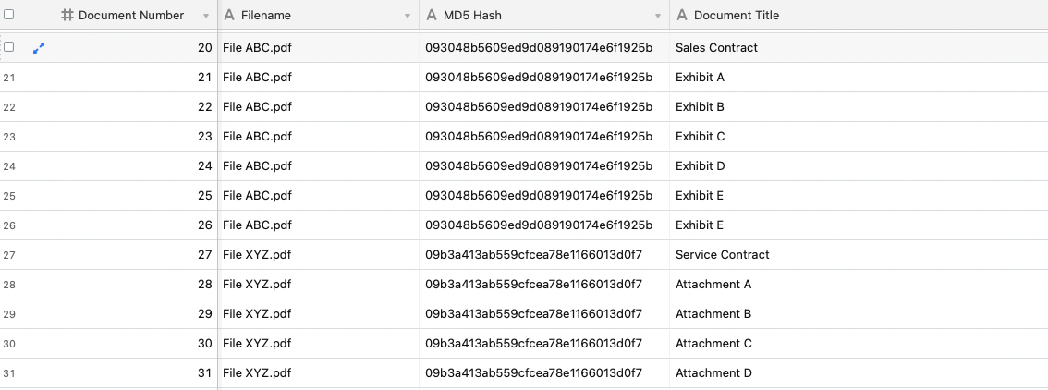Image resolution: width=1048 pixels, height=390 pixels.
Task: Click the File XYZ.pdf cell in Attachment D row
Action: tap(319, 372)
